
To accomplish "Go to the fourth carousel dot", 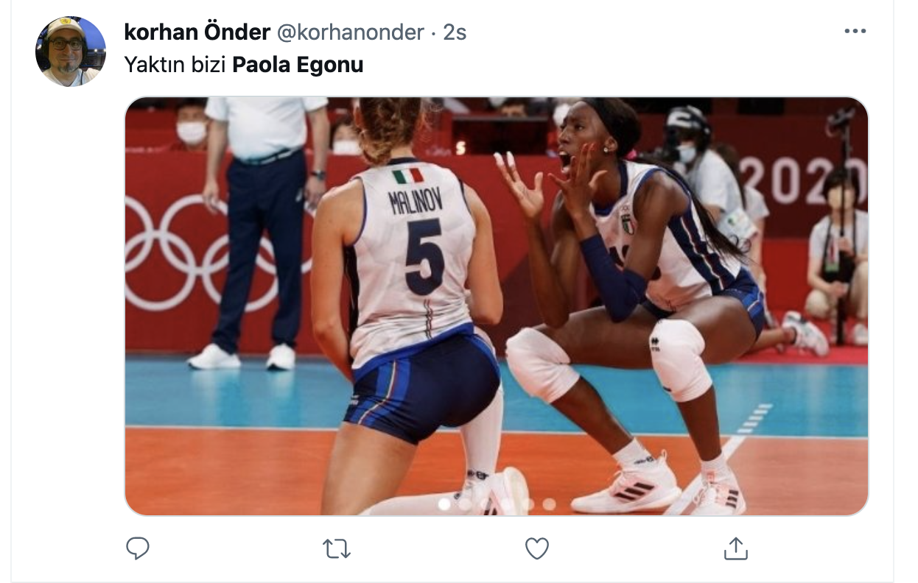I will [507, 504].
